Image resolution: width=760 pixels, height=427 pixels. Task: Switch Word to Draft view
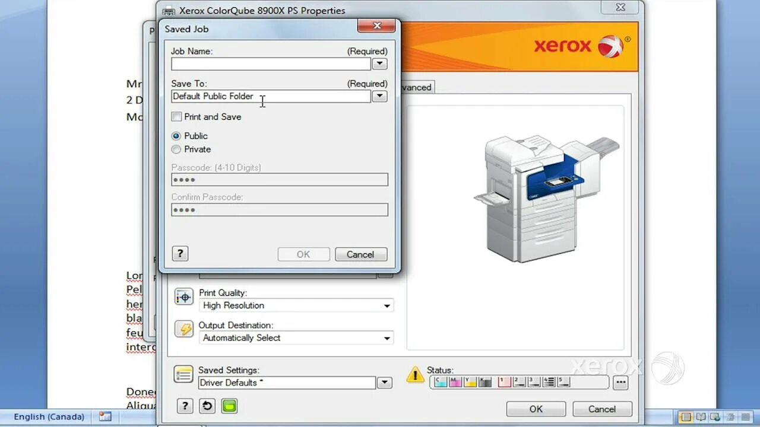(x=745, y=417)
